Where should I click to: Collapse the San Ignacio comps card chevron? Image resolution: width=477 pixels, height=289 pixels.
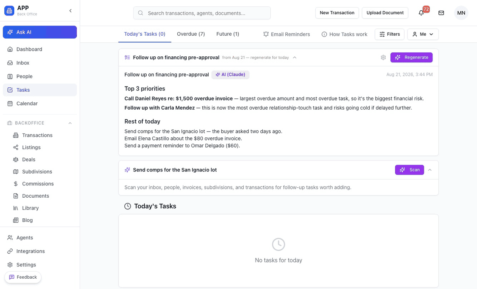tap(430, 170)
